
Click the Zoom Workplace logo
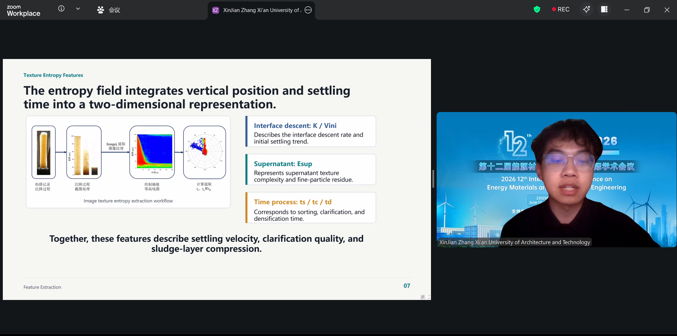(23, 11)
